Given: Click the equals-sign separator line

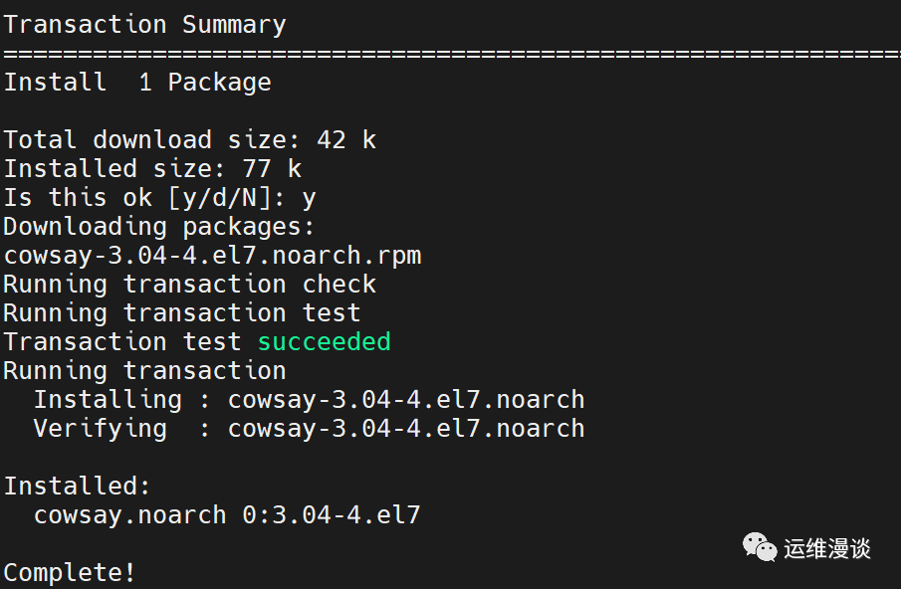Looking at the screenshot, I should [x=450, y=54].
